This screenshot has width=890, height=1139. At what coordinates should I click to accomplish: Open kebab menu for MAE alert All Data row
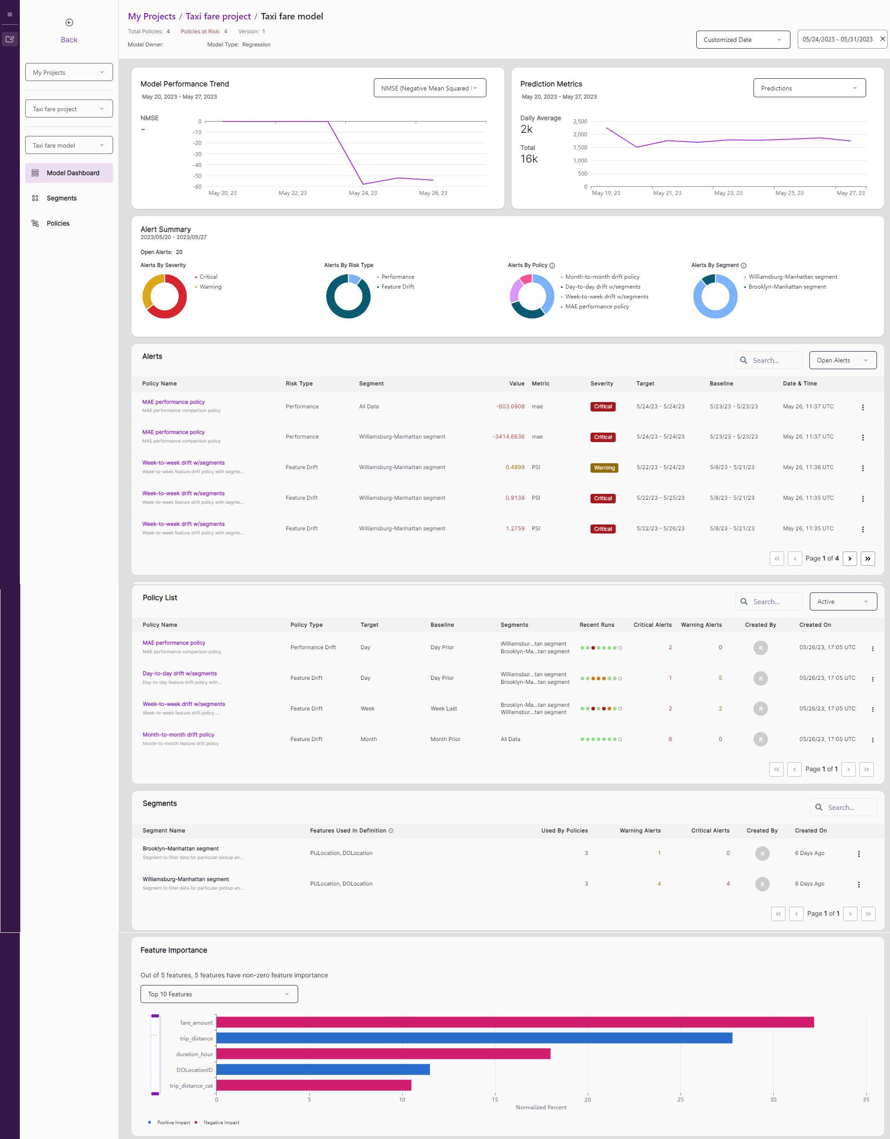(x=863, y=407)
